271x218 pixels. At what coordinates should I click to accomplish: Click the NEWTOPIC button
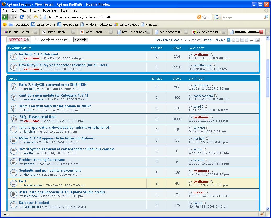pos(19,40)
